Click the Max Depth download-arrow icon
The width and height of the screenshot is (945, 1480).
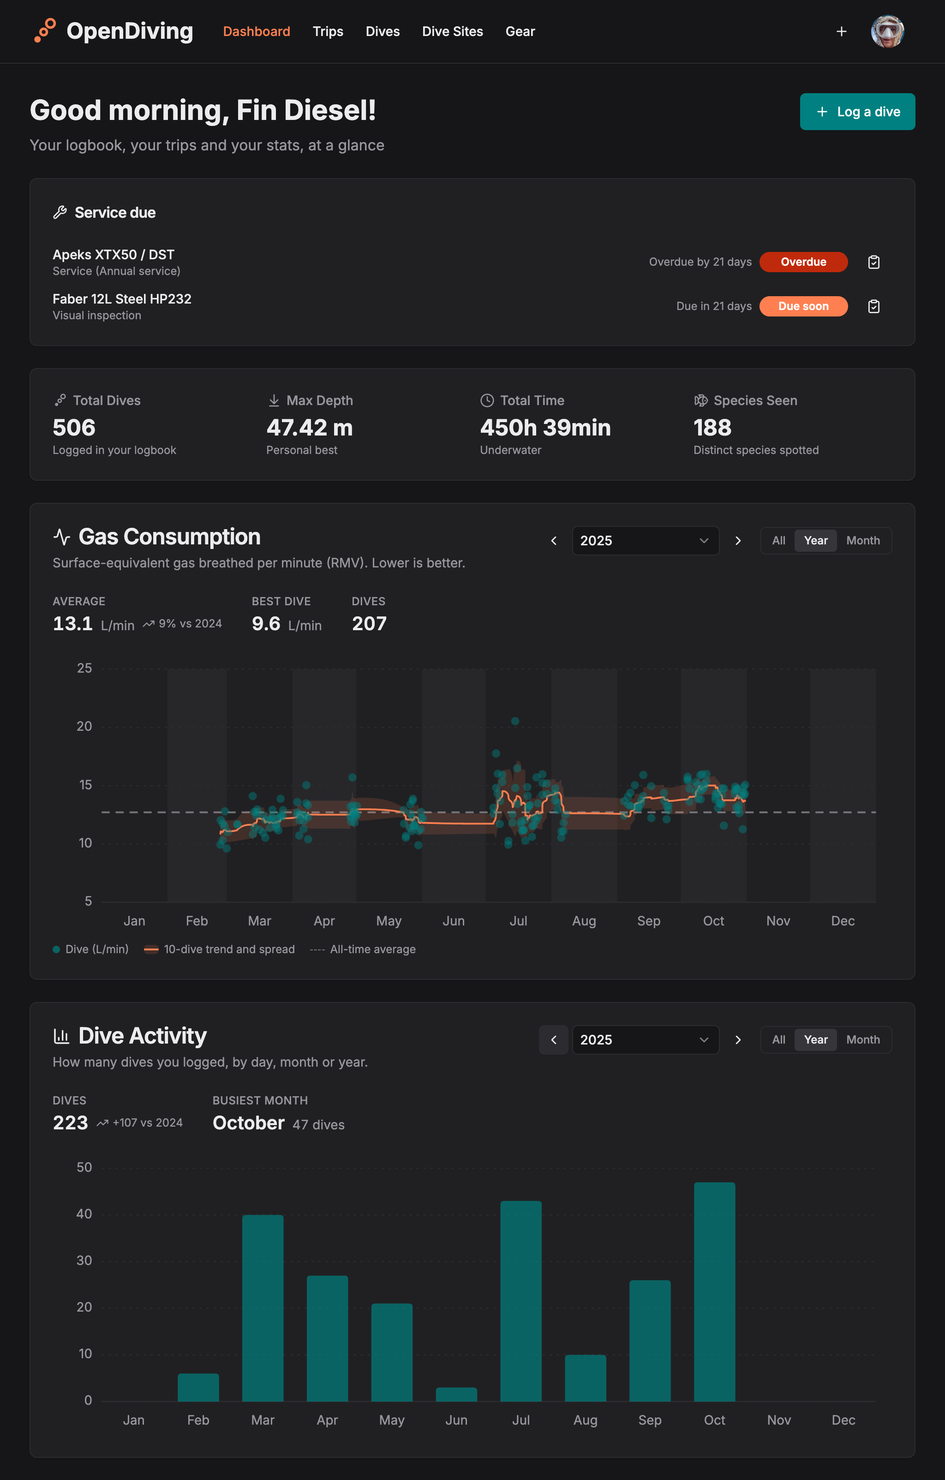tap(274, 401)
